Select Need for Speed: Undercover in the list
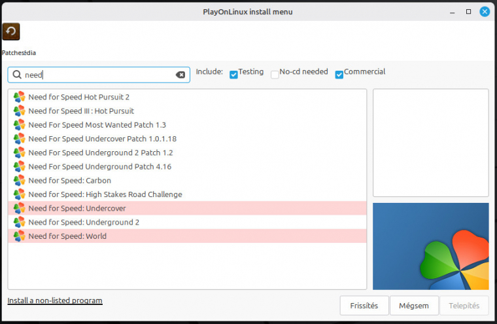 77,208
